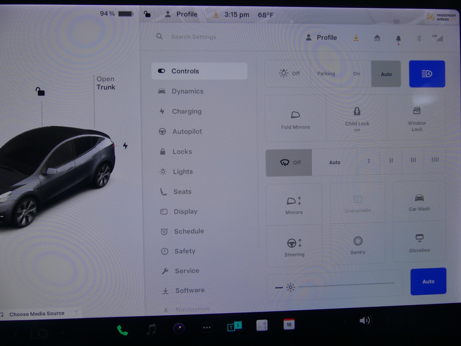The image size is (461, 346).
Task: Set wipers to Auto
Action: tap(335, 162)
